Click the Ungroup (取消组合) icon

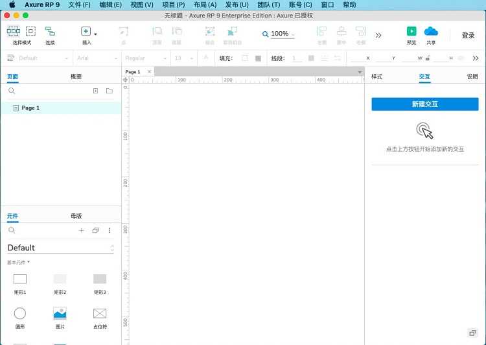(x=232, y=31)
